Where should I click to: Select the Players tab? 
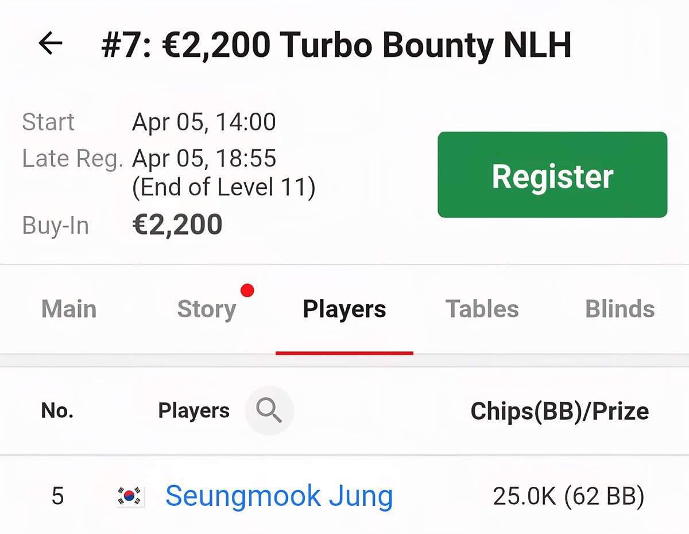click(x=344, y=309)
